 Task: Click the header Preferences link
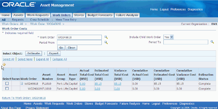[178, 10]
